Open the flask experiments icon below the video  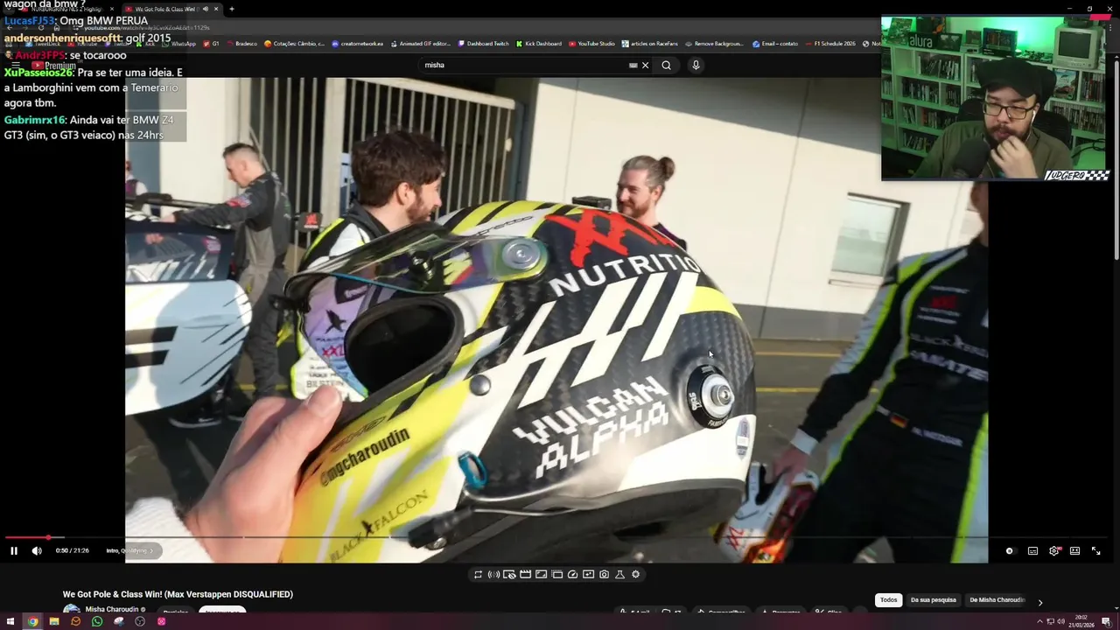point(619,575)
